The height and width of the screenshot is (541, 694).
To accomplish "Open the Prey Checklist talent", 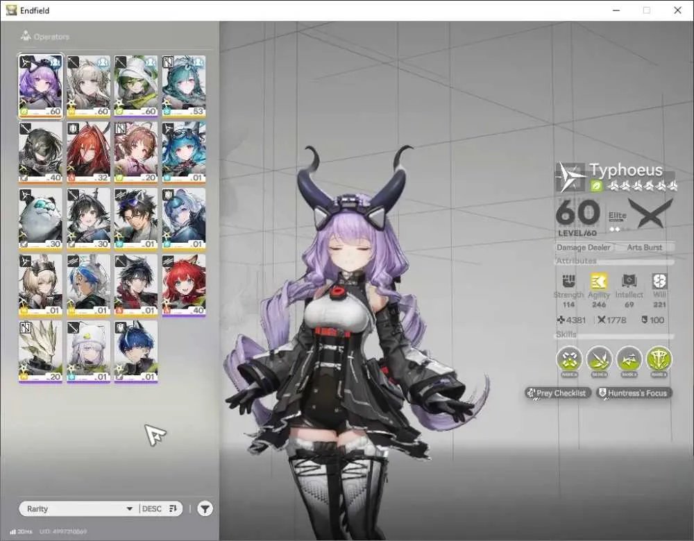I will click(558, 393).
